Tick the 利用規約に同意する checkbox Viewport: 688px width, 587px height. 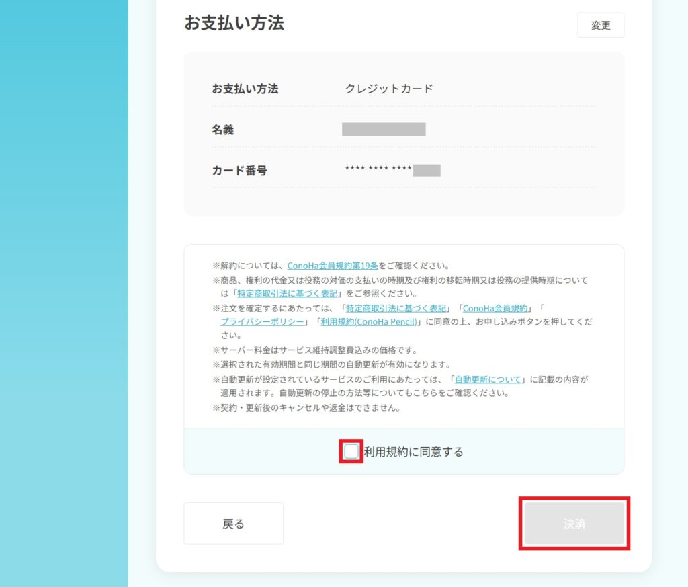351,452
